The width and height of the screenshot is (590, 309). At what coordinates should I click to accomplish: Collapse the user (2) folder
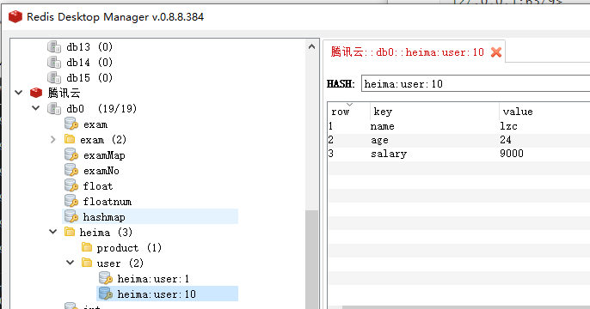pos(71,263)
